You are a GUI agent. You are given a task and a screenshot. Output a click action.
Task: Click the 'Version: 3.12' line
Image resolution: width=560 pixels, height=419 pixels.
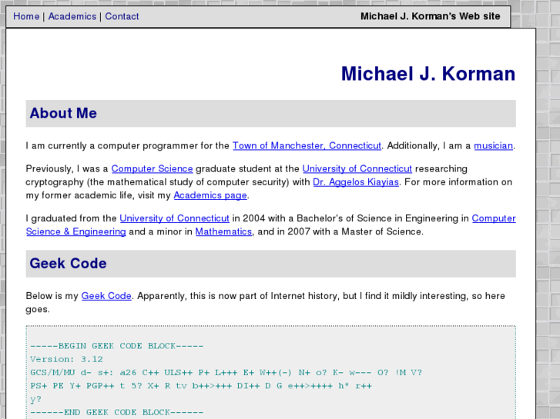(x=66, y=359)
